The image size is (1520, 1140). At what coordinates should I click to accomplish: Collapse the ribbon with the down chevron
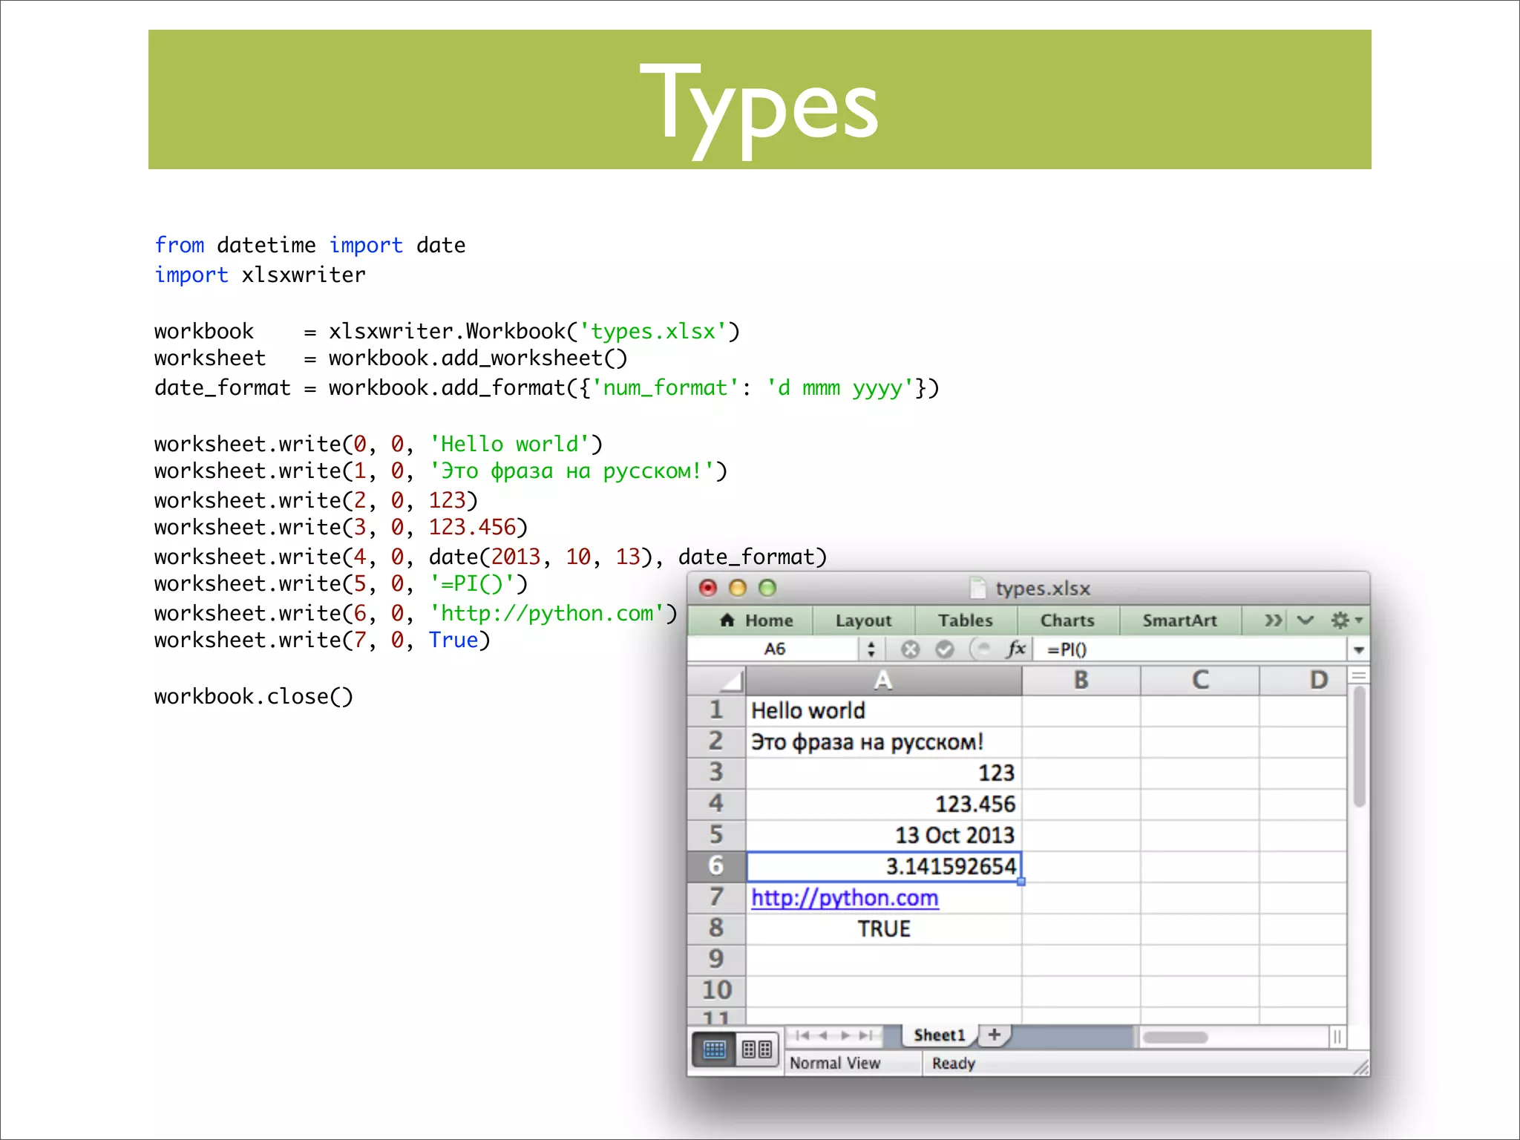(x=1305, y=620)
